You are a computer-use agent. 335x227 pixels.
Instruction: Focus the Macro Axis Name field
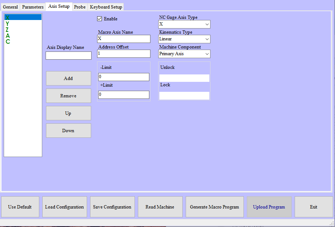point(124,39)
